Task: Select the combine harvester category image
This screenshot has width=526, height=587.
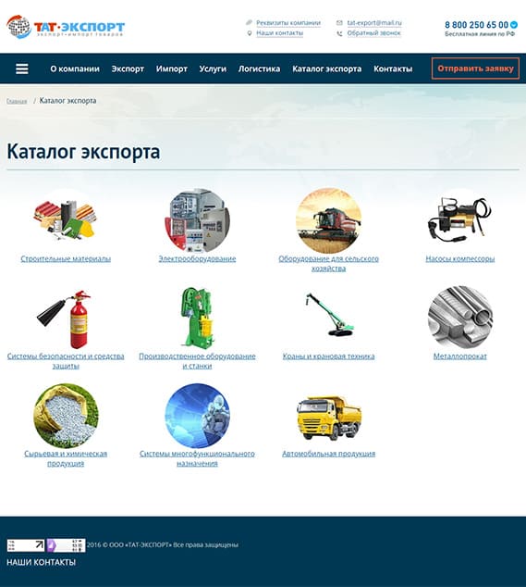Action: point(328,221)
